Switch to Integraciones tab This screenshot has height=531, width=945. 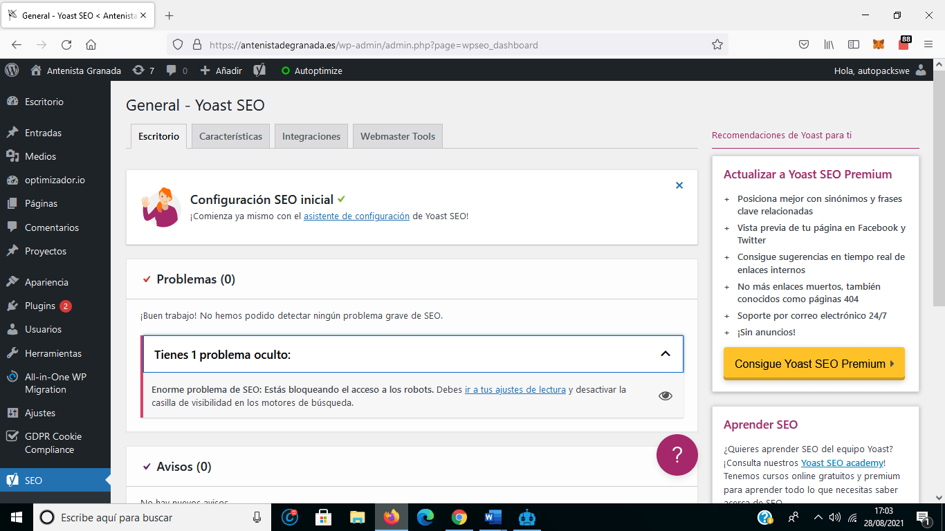point(311,136)
